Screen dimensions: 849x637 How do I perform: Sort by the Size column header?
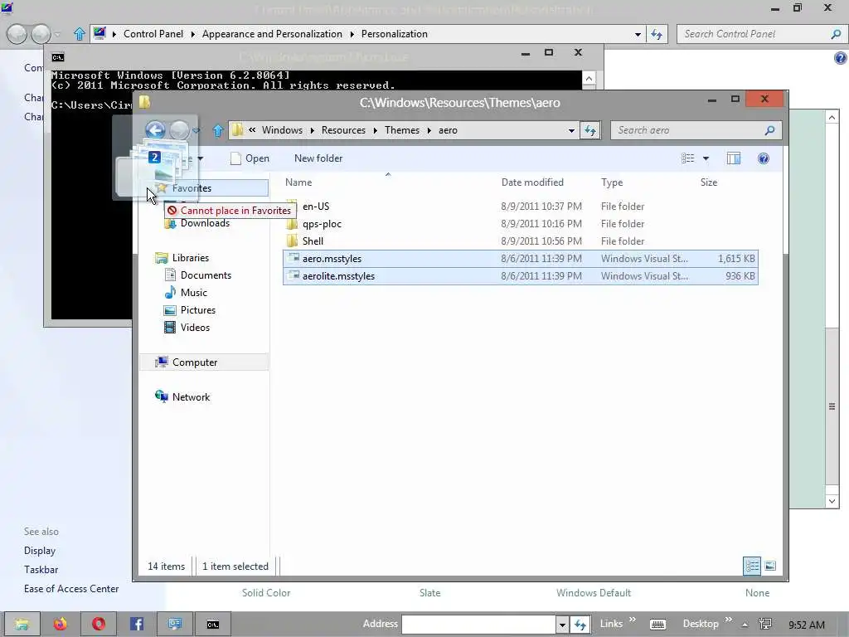709,182
